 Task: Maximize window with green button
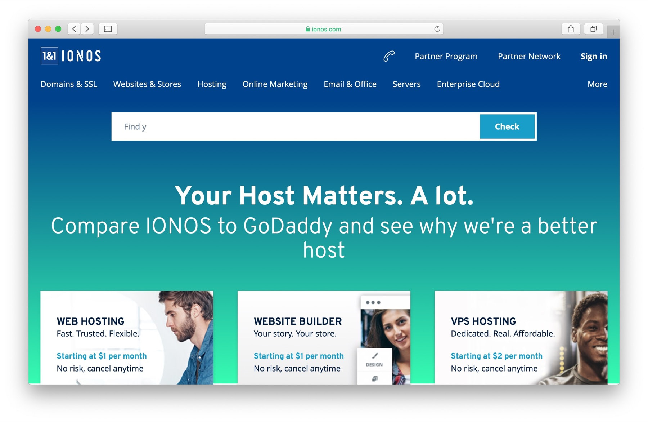pyautogui.click(x=58, y=29)
